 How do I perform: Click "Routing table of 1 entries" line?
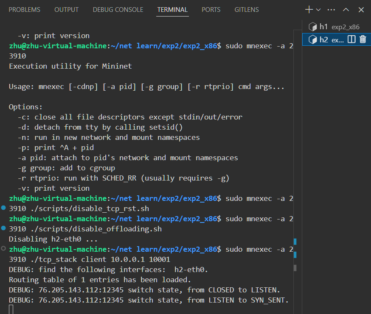point(100,280)
